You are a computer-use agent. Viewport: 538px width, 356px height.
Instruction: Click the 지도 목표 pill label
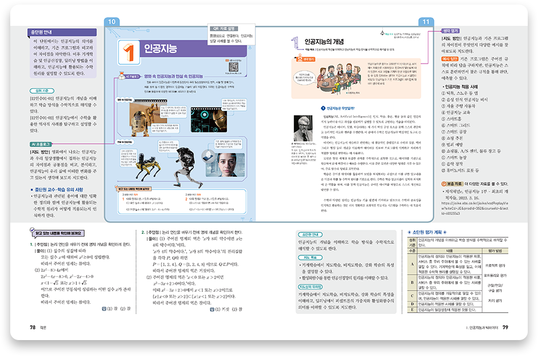tap(310, 257)
